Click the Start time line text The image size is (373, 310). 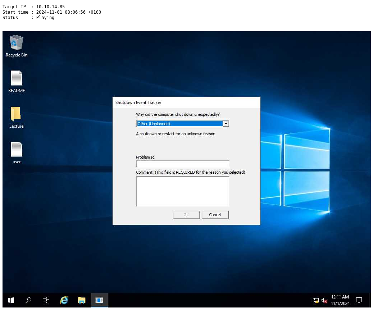[x=52, y=12]
